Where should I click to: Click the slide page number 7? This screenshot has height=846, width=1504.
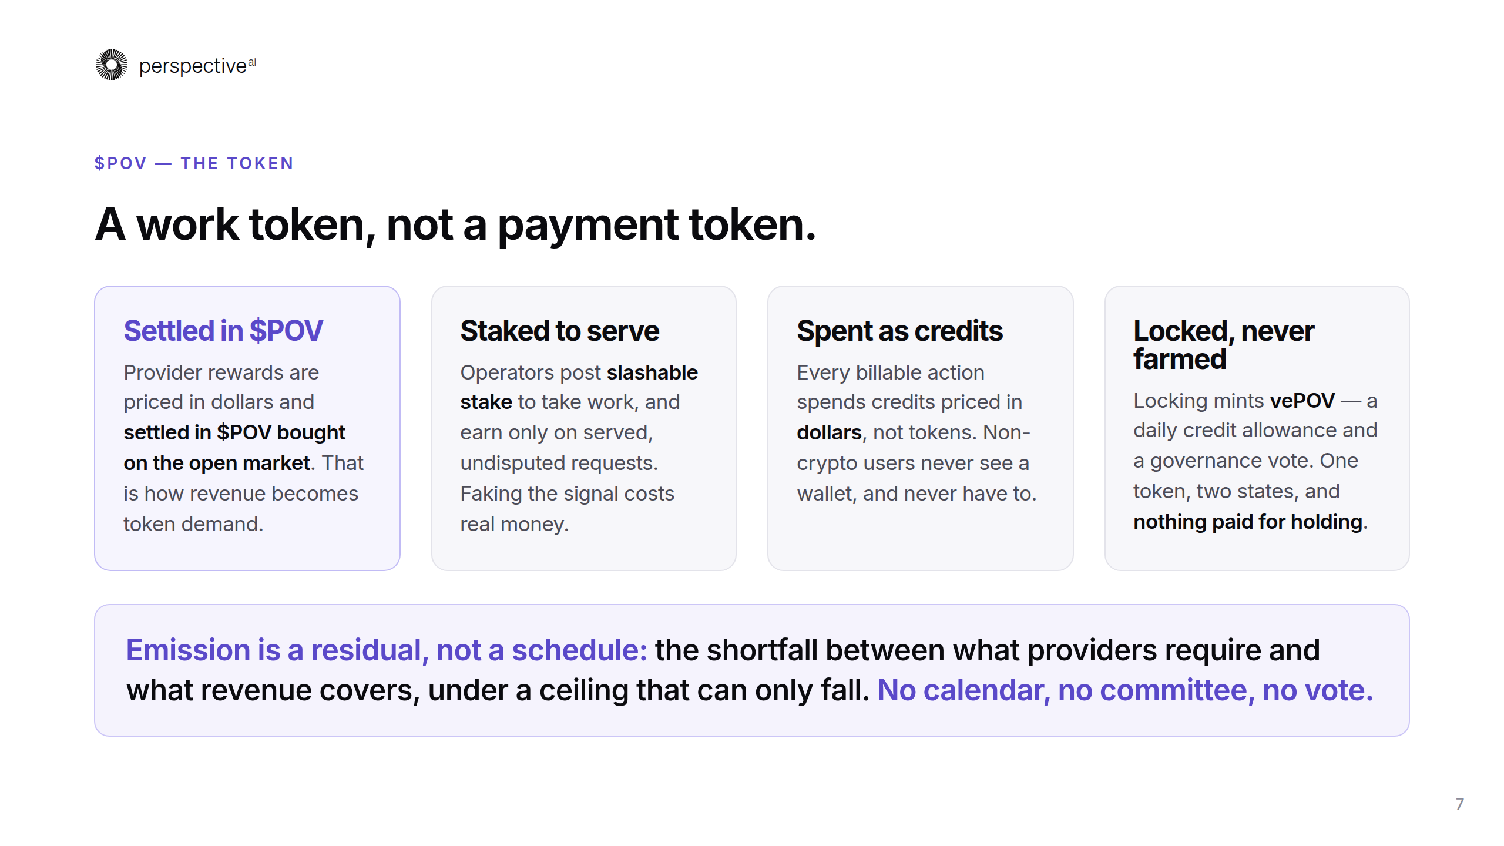(x=1459, y=804)
